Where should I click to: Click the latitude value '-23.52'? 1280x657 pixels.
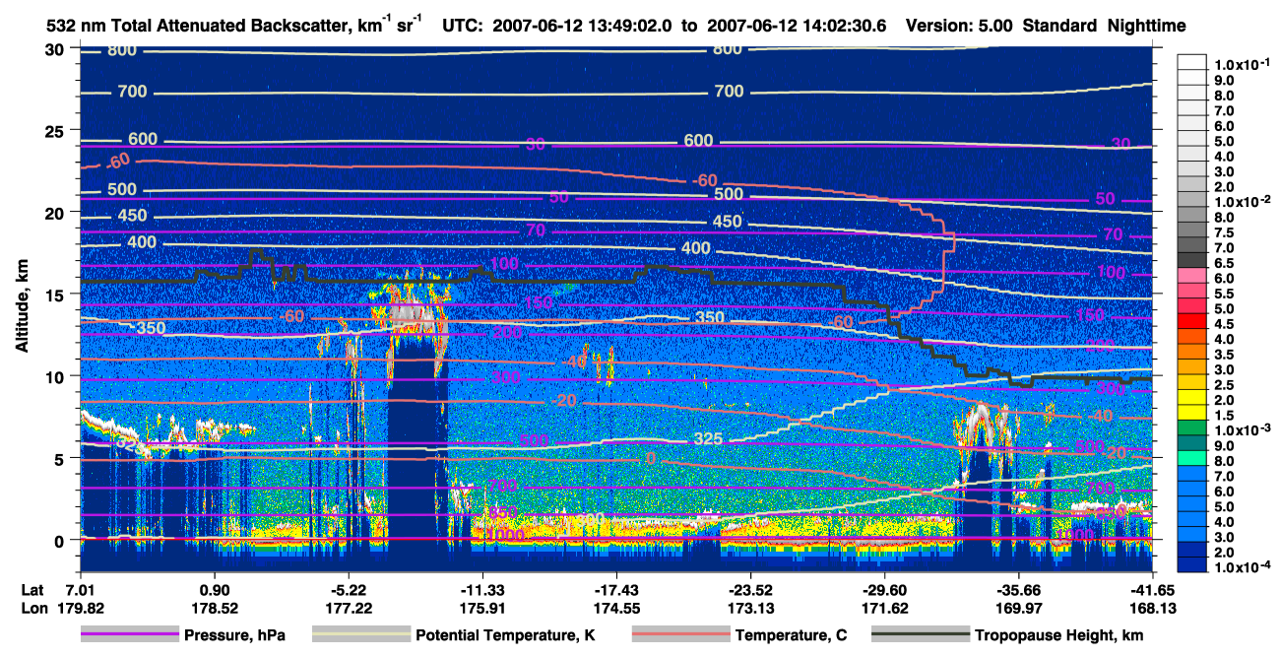750,589
